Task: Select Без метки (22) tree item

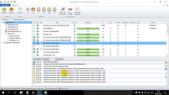Action: point(14,36)
